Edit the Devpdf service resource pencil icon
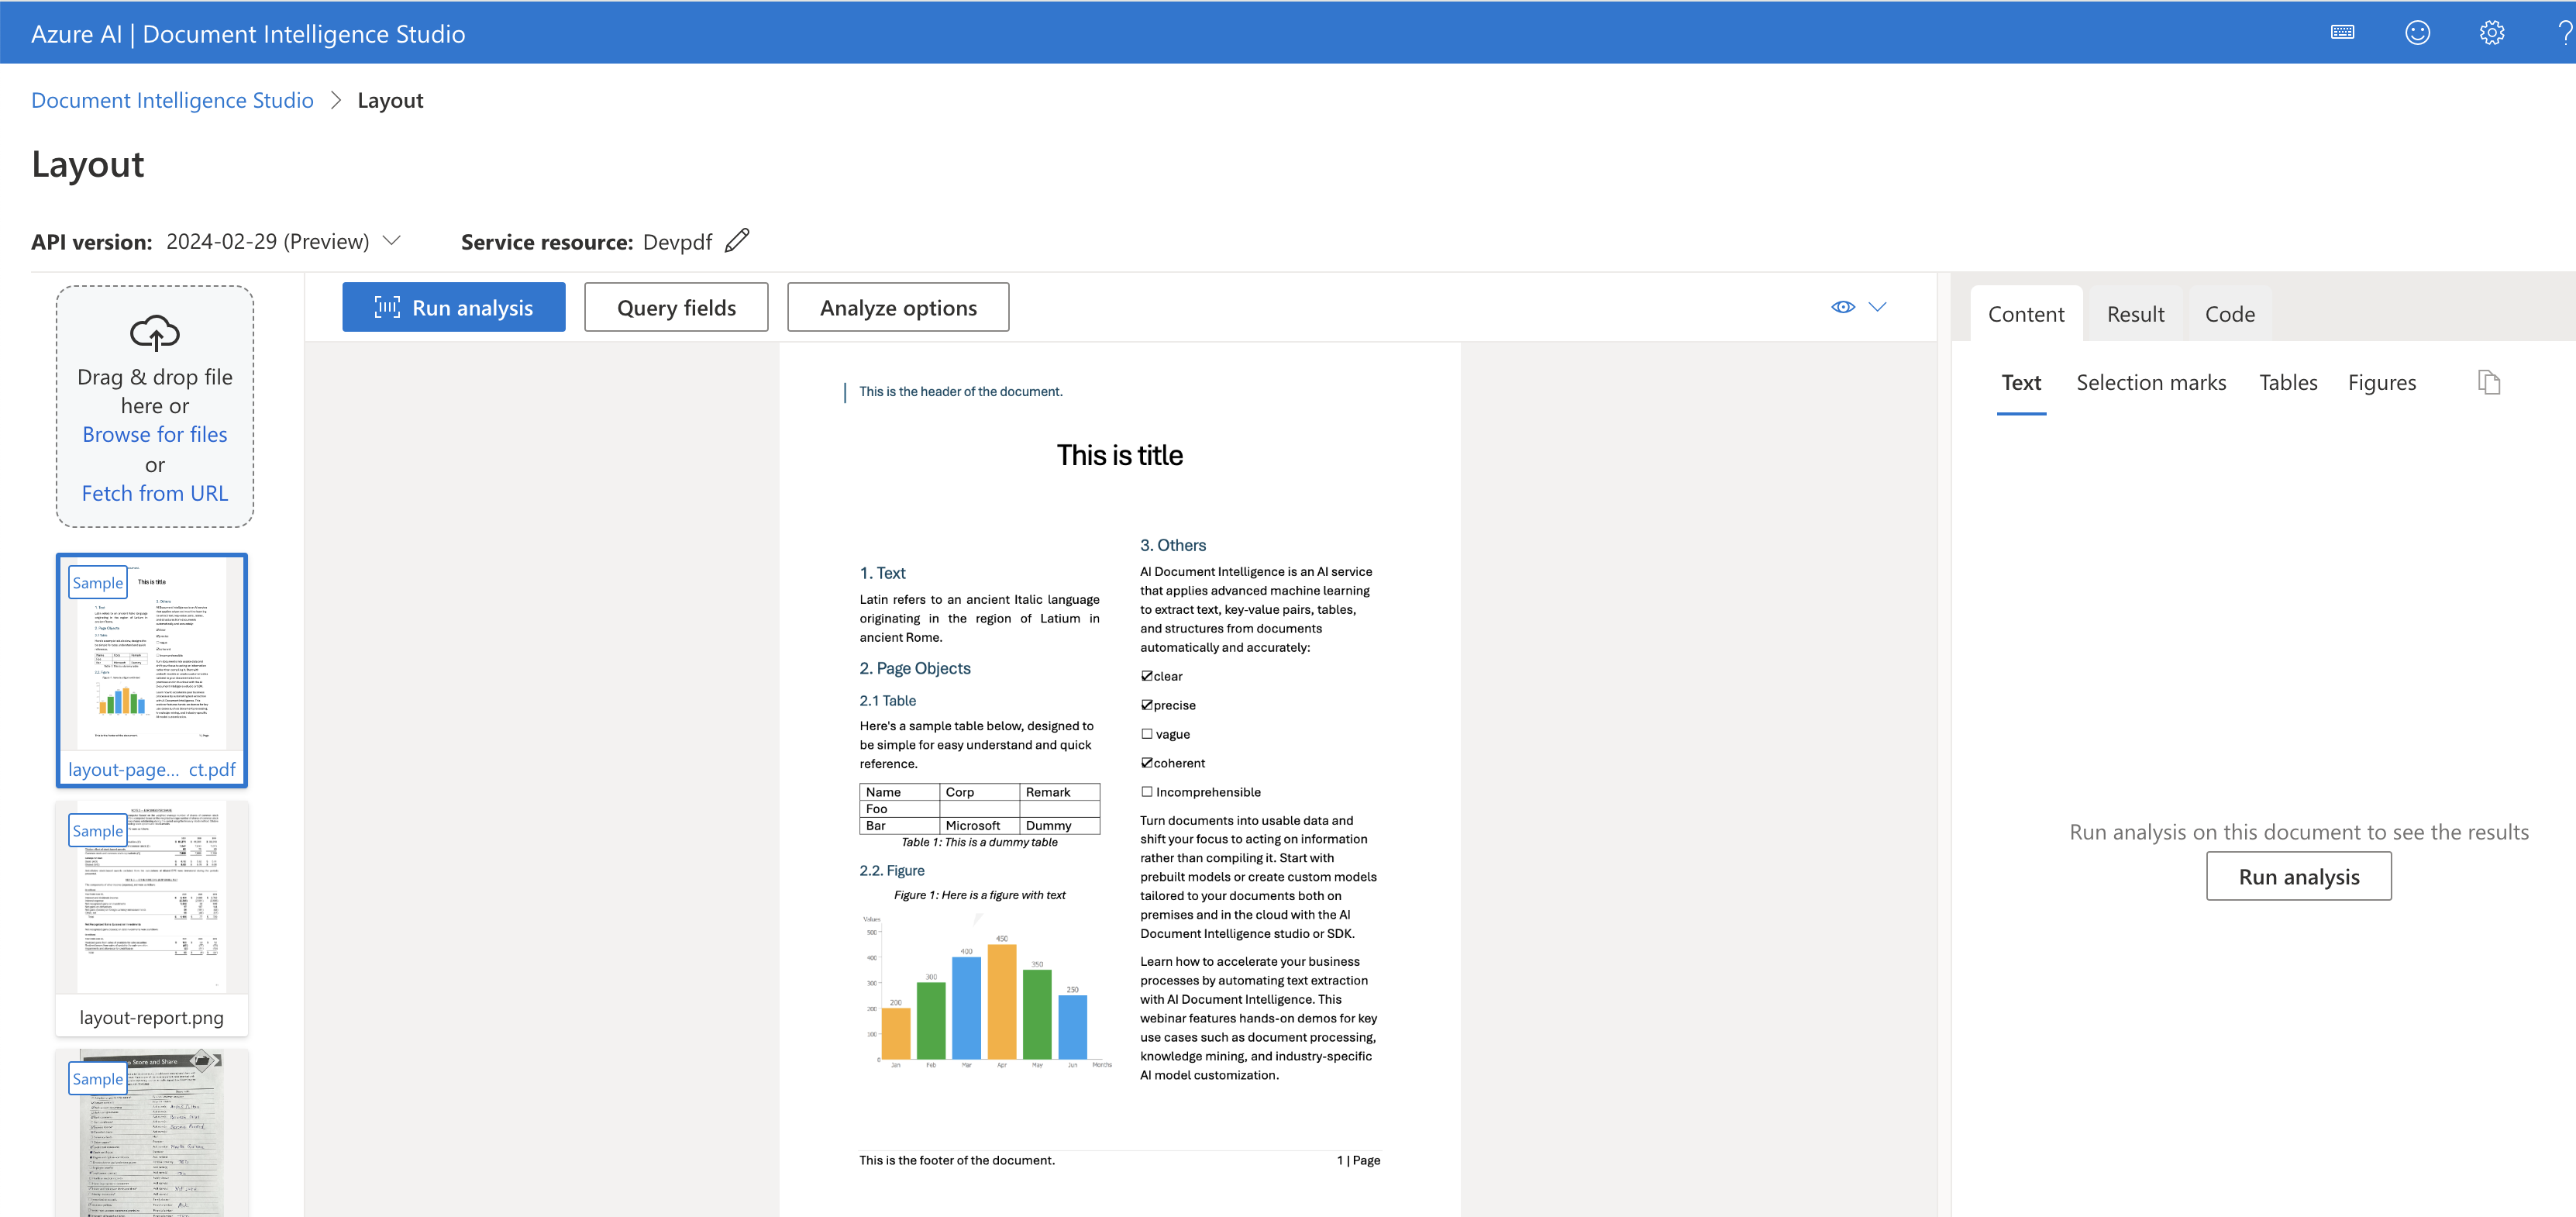This screenshot has height=1217, width=2576. point(738,240)
